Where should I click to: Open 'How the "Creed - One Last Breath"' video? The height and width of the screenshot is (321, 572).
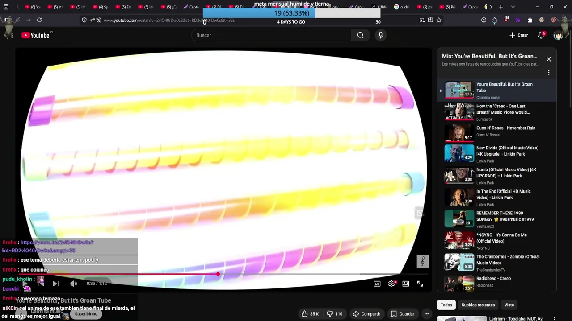point(496,112)
